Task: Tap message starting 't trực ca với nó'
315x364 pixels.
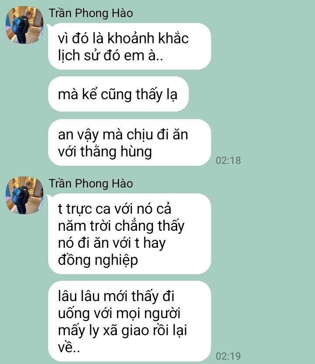Action: 129,234
